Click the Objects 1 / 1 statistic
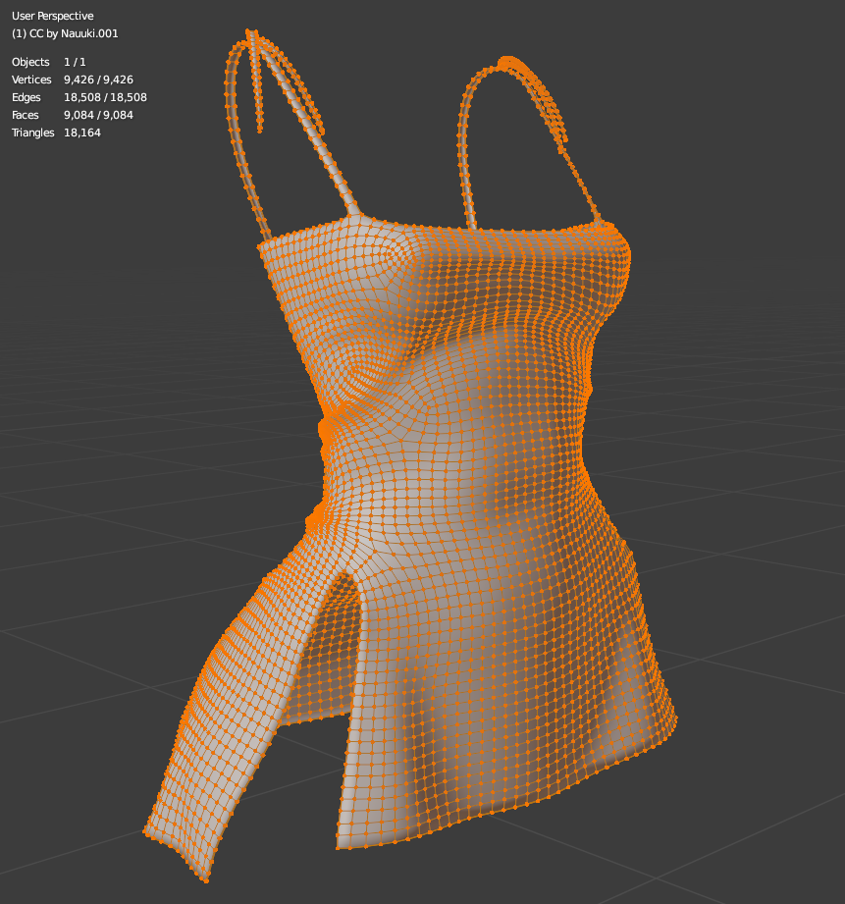 (x=48, y=62)
